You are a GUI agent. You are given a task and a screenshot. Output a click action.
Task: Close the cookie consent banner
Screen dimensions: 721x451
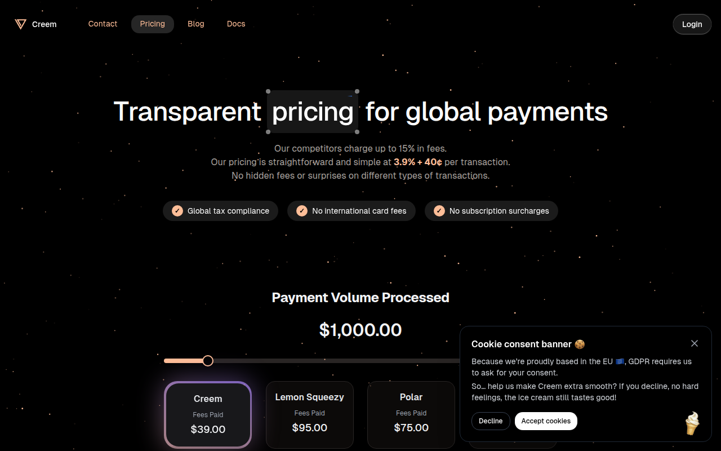pyautogui.click(x=695, y=343)
